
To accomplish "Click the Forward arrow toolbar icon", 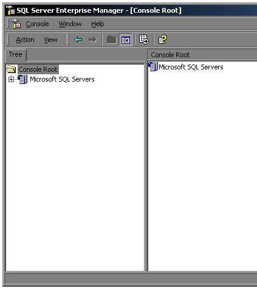I will 92,40.
